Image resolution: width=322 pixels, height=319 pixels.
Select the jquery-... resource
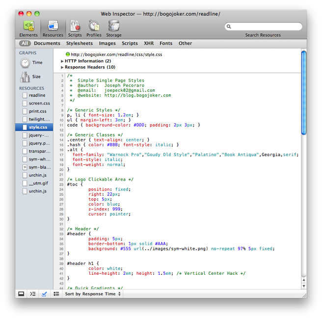pyautogui.click(x=34, y=135)
